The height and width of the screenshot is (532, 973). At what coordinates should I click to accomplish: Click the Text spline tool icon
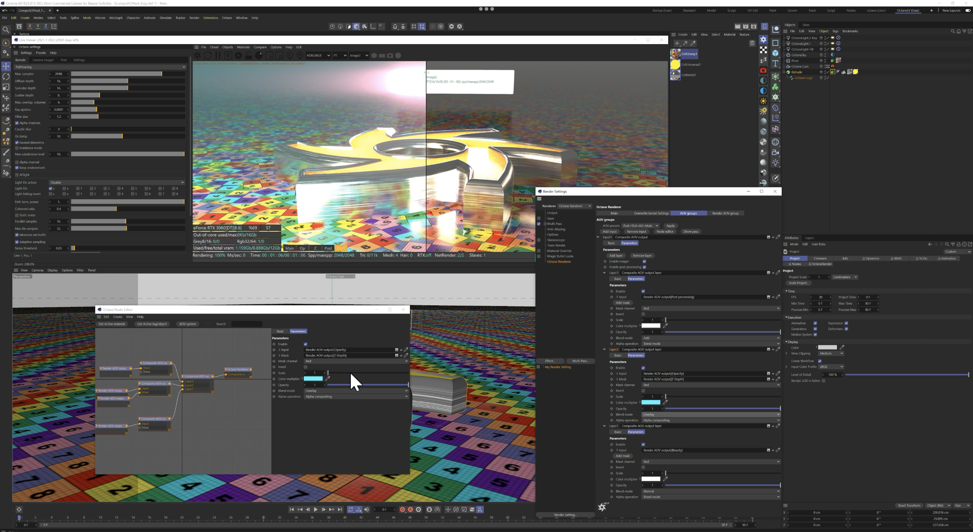point(775,63)
